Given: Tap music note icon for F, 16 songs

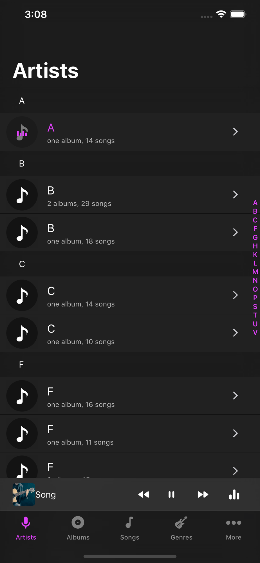Looking at the screenshot, I should click(22, 396).
